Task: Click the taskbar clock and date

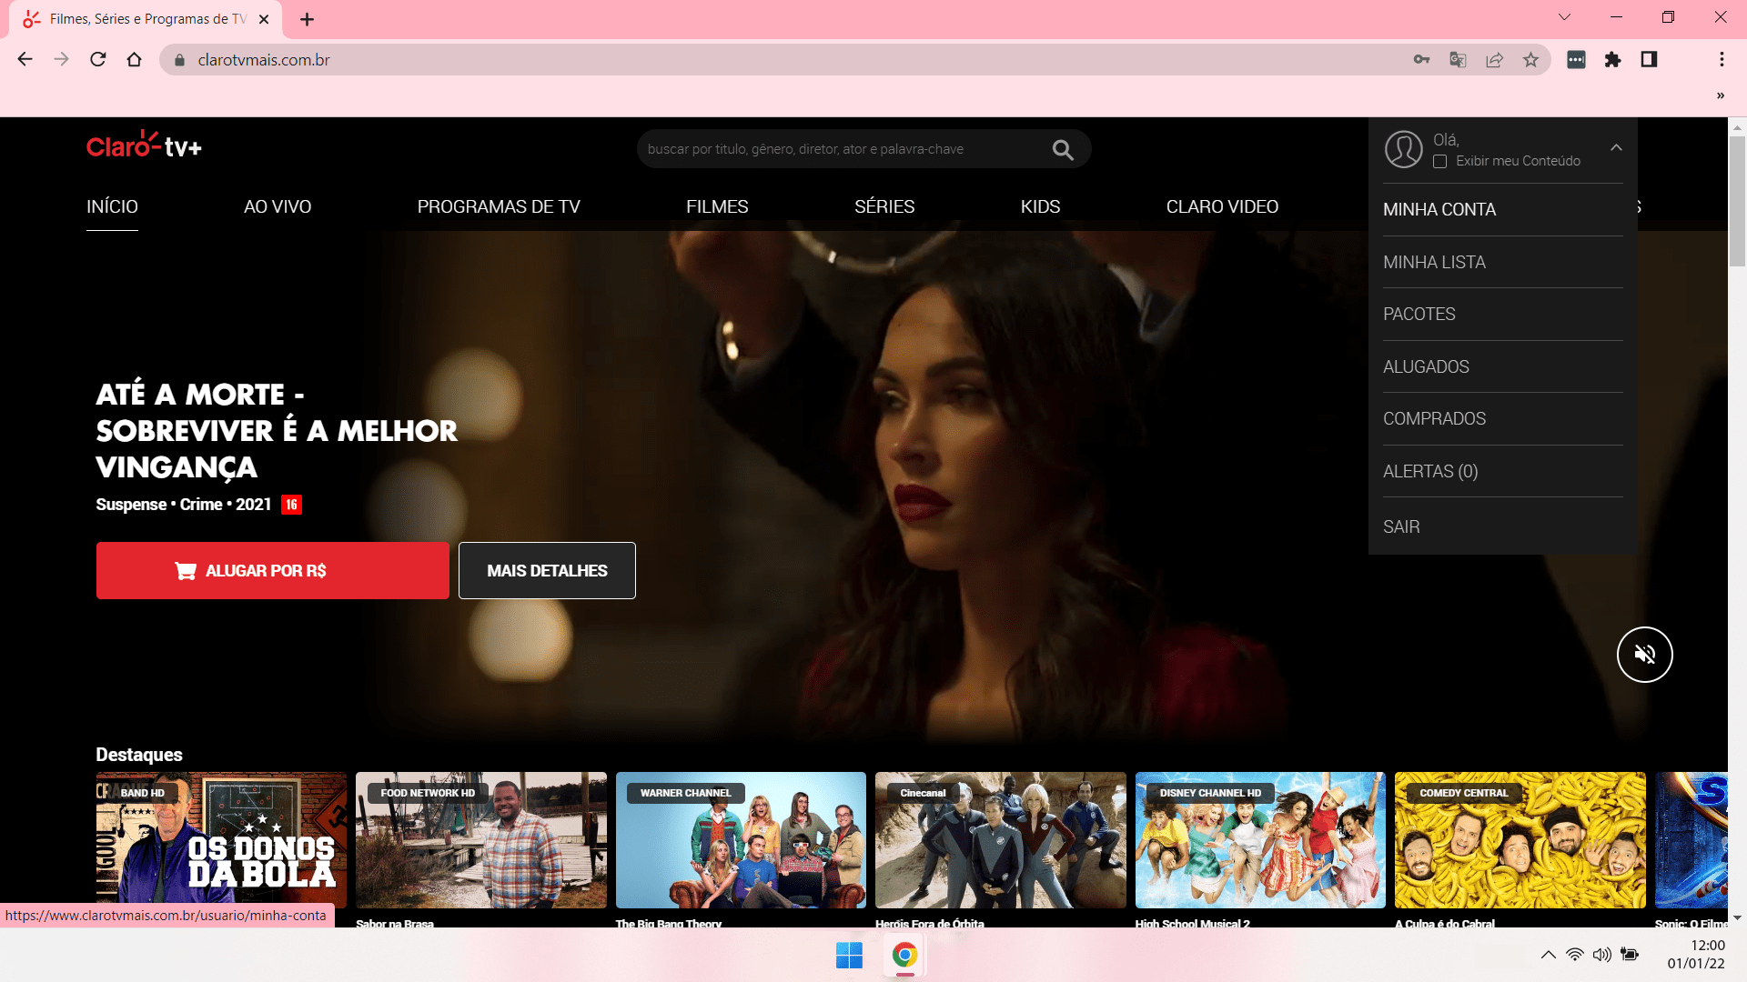Action: coord(1696,955)
